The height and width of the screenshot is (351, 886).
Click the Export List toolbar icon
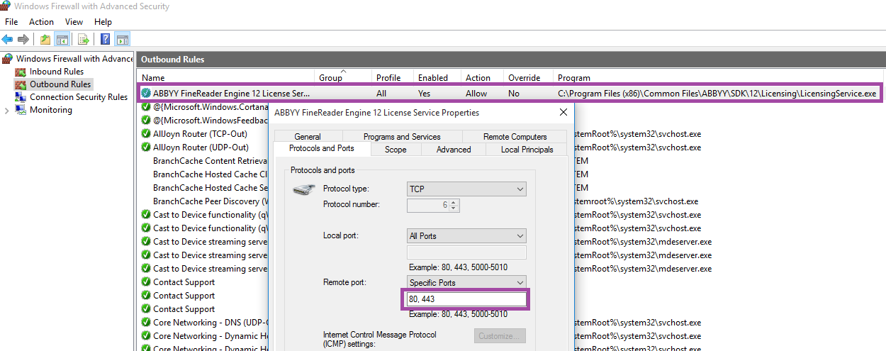click(x=84, y=39)
